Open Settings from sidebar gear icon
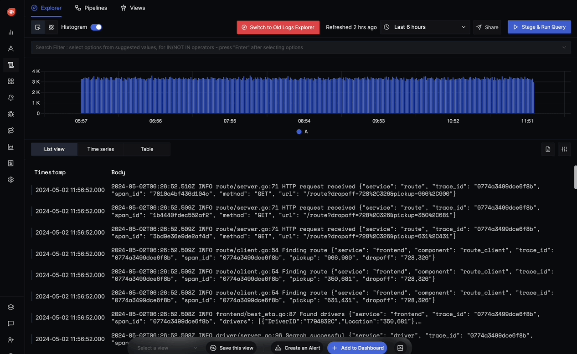The width and height of the screenshot is (577, 354). [x=11, y=180]
